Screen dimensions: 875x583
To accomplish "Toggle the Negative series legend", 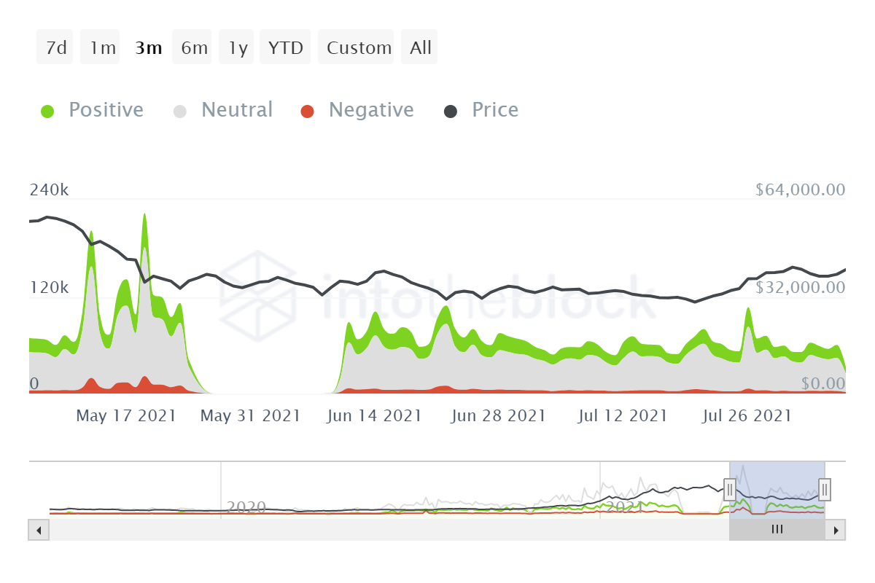I will point(370,110).
